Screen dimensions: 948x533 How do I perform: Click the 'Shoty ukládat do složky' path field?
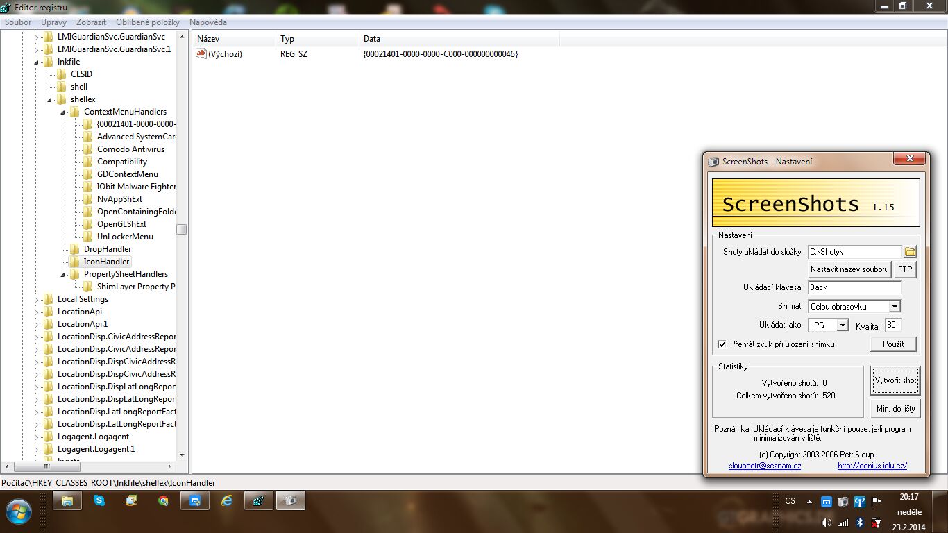[x=854, y=251]
